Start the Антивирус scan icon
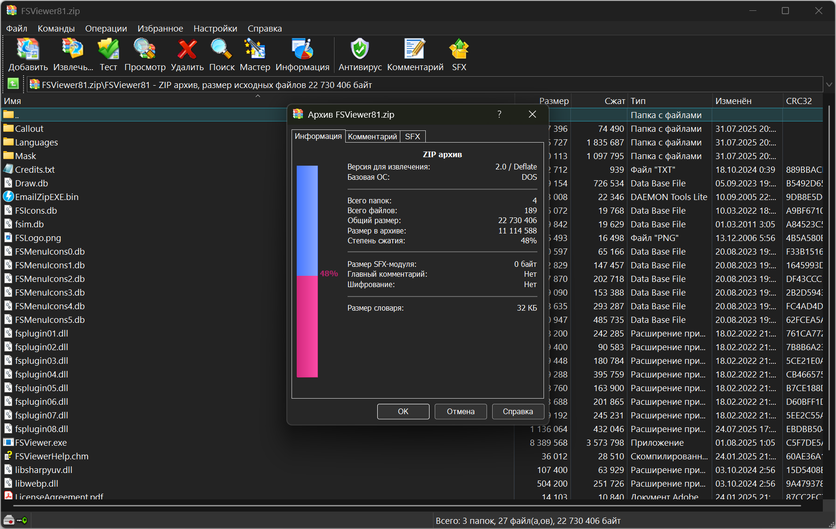This screenshot has width=836, height=529. tap(360, 49)
